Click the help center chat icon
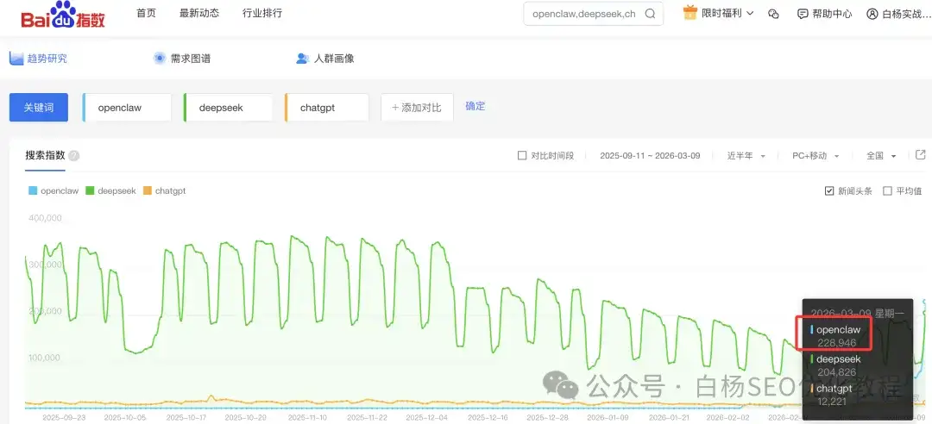Image resolution: width=932 pixels, height=424 pixels. (x=803, y=14)
